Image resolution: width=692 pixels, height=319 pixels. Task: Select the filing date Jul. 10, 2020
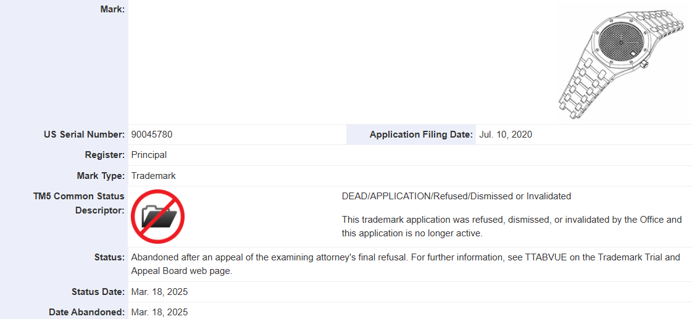tap(506, 135)
